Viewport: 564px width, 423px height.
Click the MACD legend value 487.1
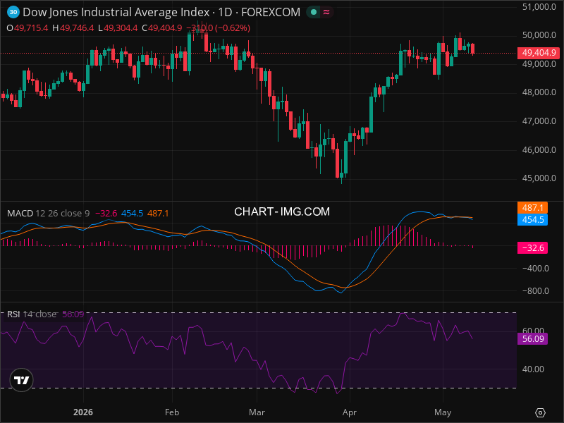tap(158, 214)
